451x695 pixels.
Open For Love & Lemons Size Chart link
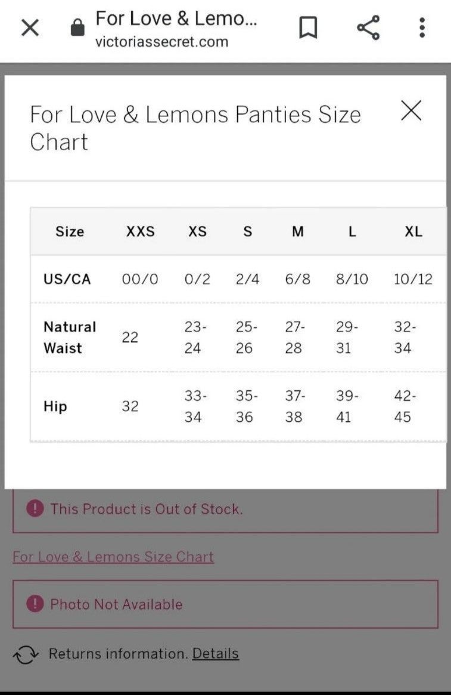113,557
